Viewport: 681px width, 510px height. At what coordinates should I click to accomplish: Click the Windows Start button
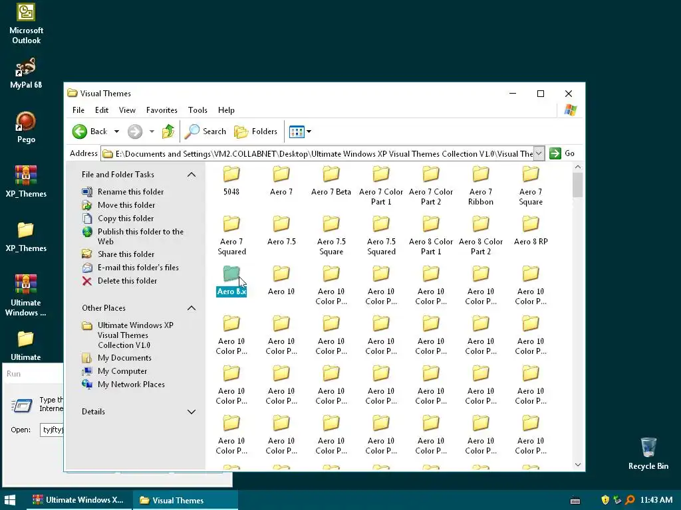[x=10, y=500]
